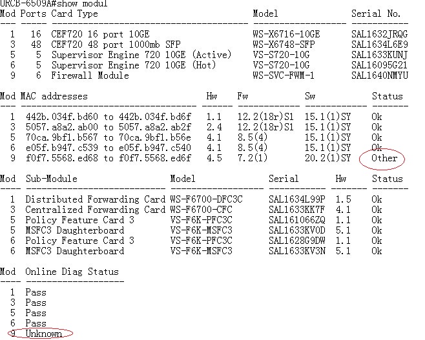Select serial SAL1628G9DW
425x340 pixels.
tap(297, 241)
